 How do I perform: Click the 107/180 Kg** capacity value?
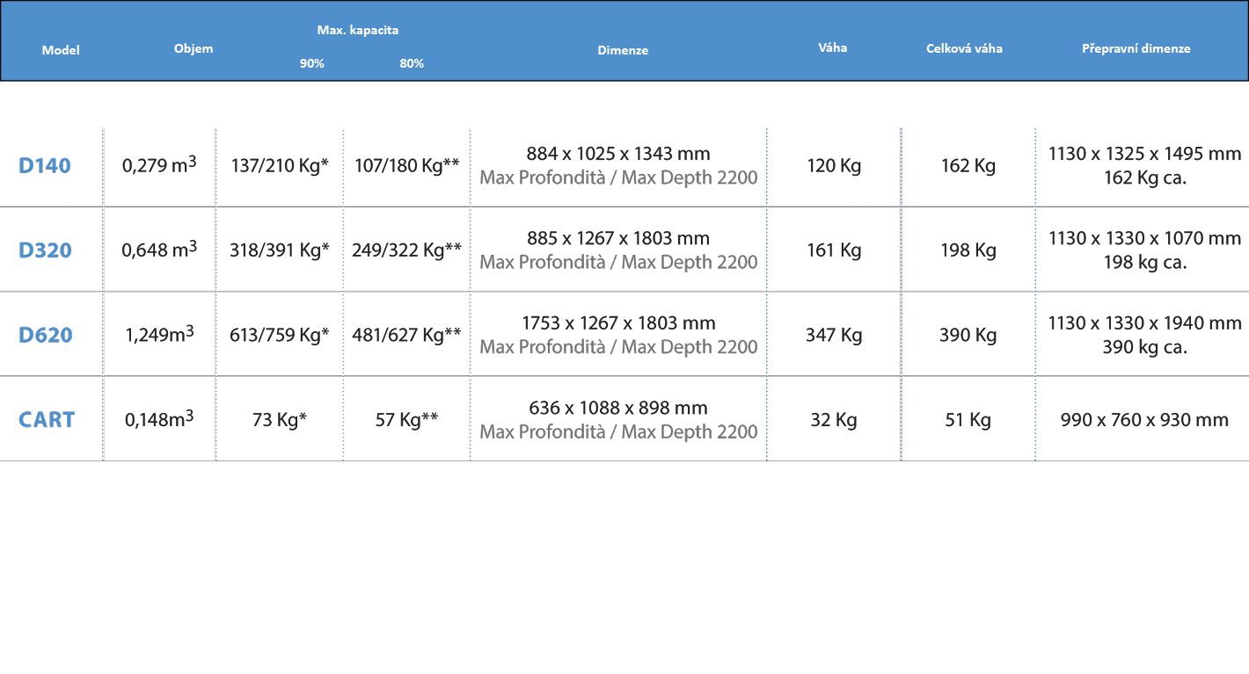click(x=407, y=165)
